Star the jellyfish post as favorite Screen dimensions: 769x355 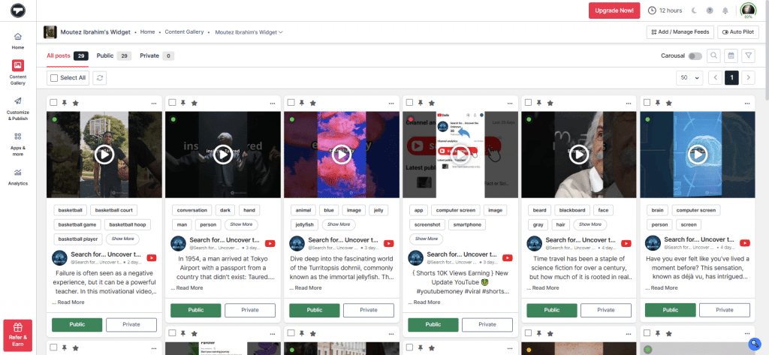[312, 103]
